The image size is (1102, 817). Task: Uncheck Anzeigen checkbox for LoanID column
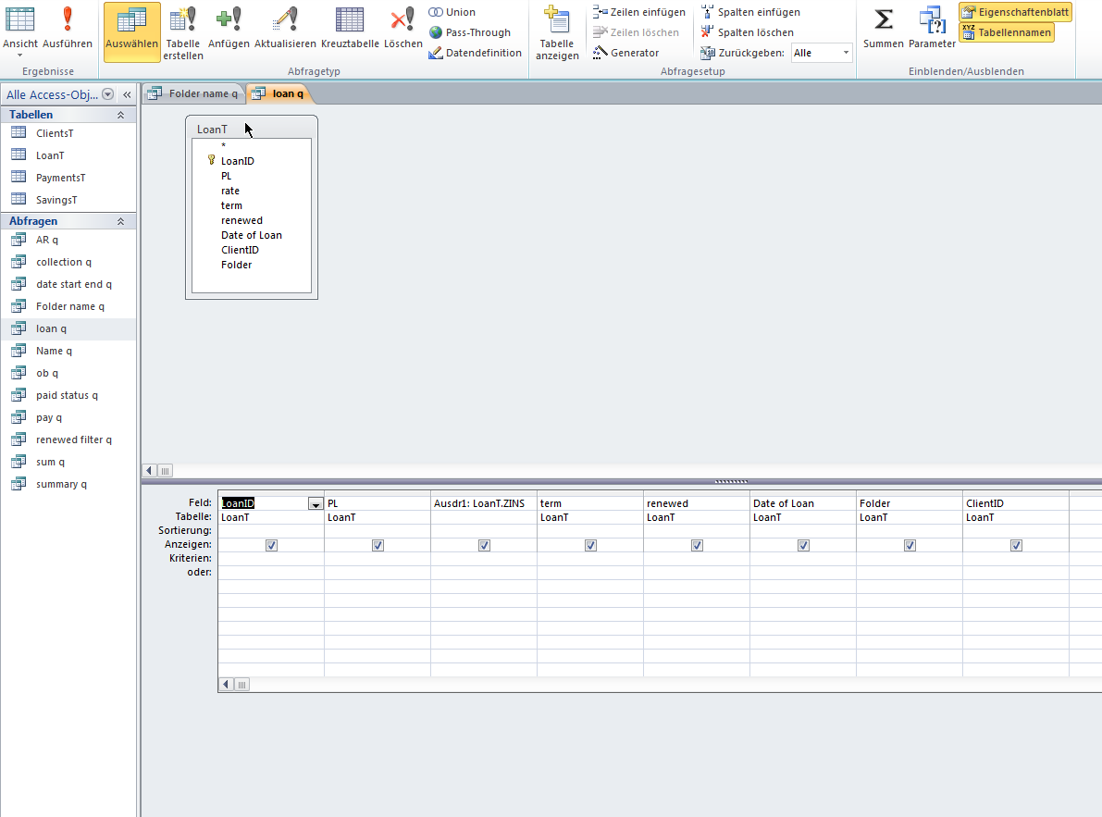pos(271,545)
